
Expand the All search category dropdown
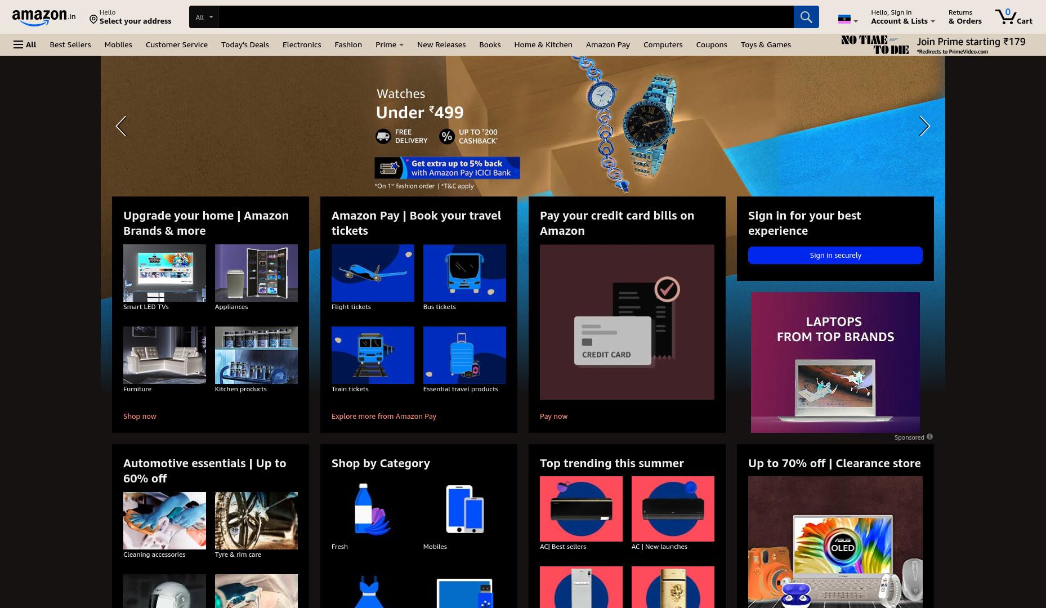click(x=204, y=17)
